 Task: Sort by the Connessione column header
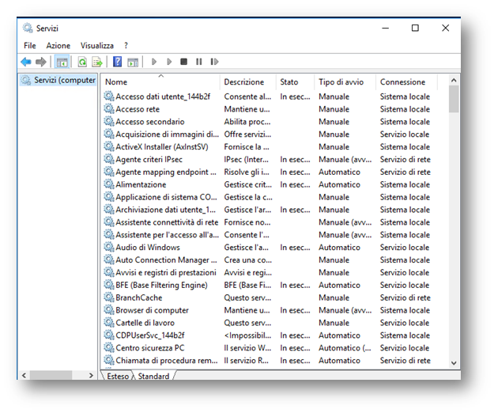(406, 82)
